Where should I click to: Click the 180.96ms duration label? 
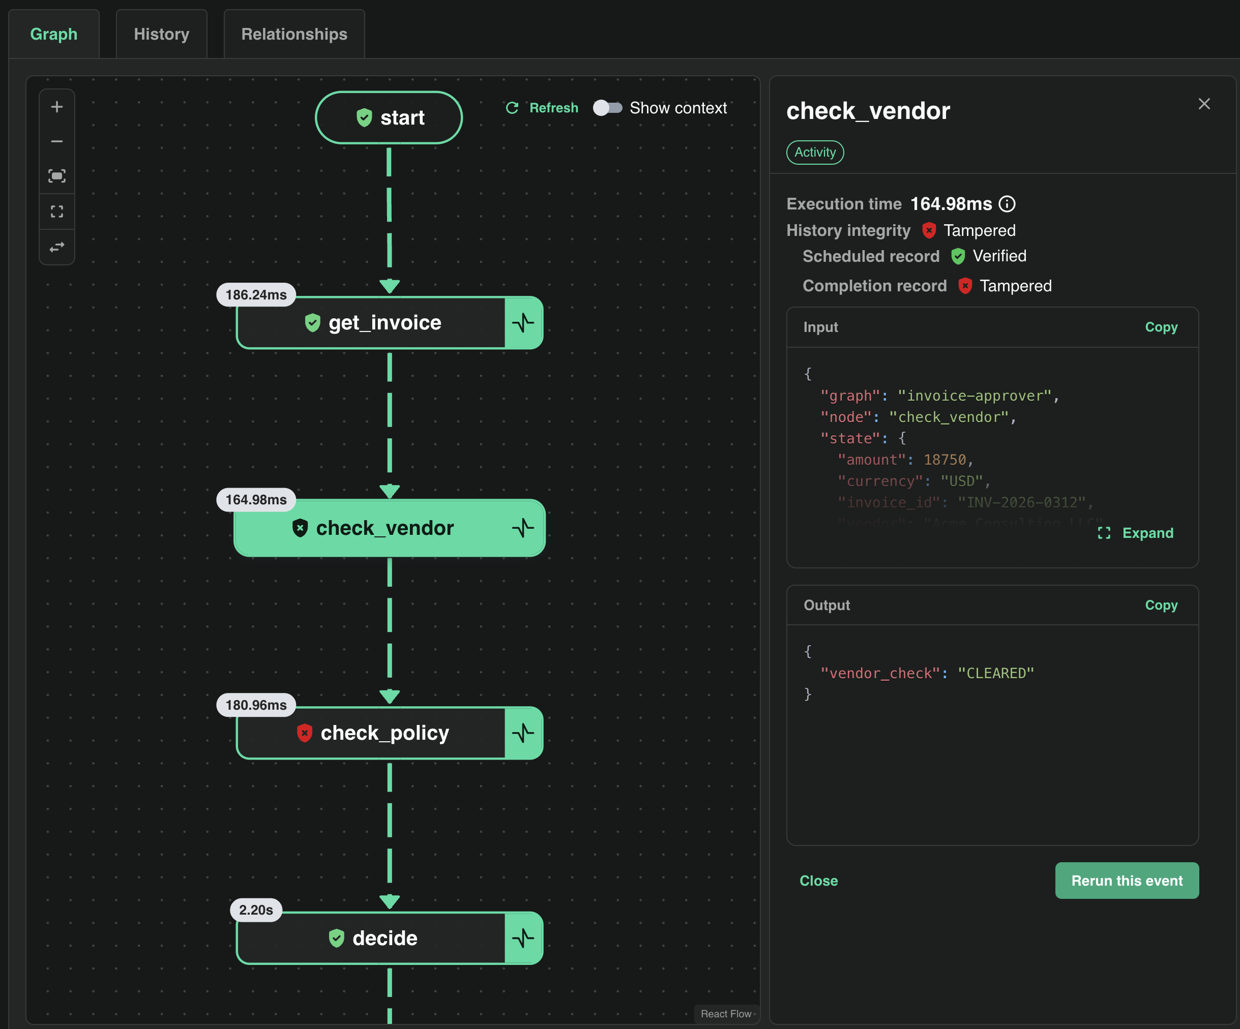256,705
